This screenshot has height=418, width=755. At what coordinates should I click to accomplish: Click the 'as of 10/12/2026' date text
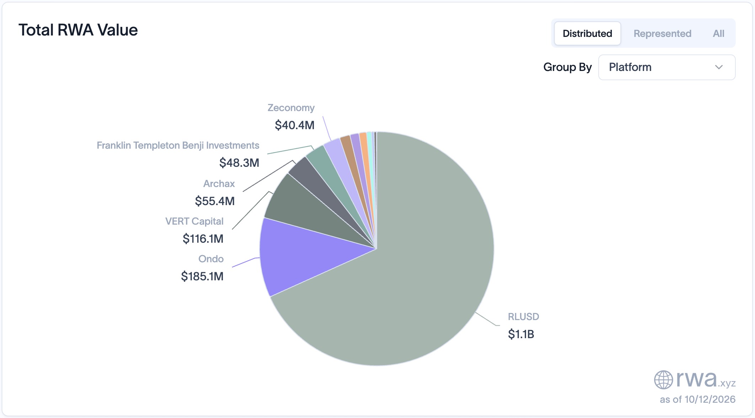697,399
